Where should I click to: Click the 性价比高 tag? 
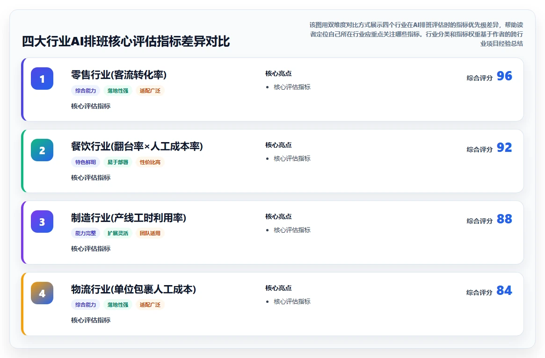150,162
